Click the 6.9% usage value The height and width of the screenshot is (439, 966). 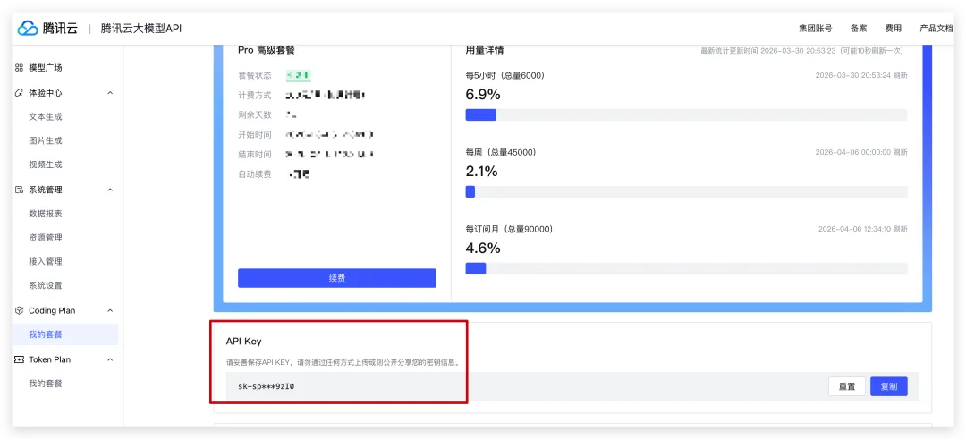click(x=483, y=95)
